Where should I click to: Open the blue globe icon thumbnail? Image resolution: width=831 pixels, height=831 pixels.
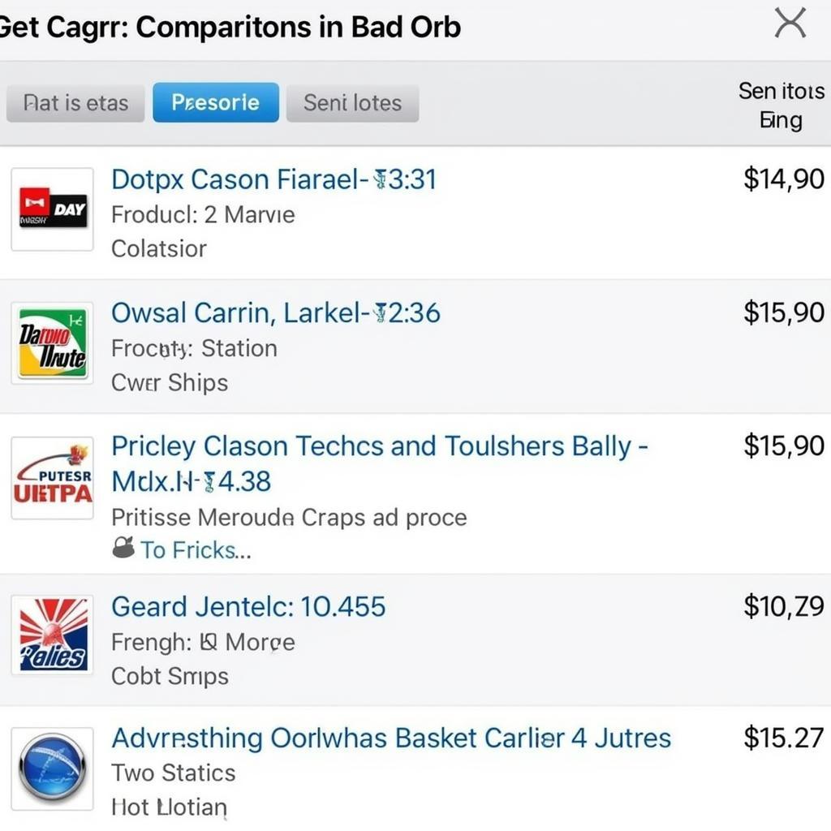53,769
